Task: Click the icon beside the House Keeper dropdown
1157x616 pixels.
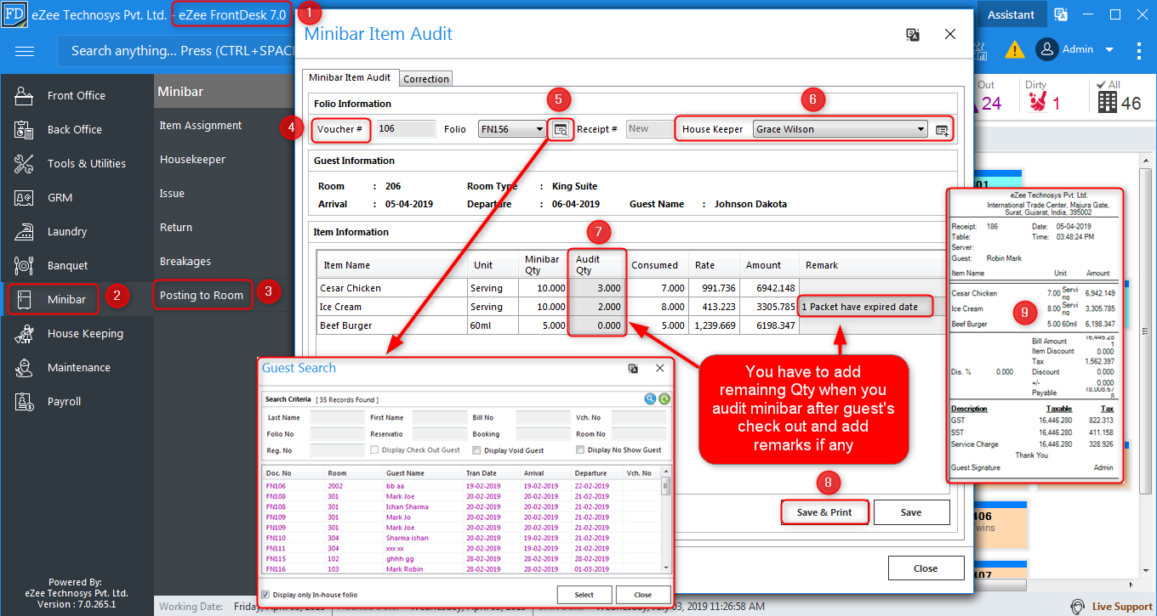Action: [942, 129]
